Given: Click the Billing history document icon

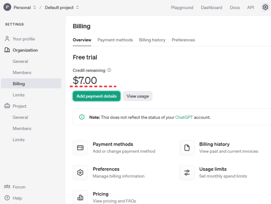Looking at the screenshot, I should tap(187, 148).
